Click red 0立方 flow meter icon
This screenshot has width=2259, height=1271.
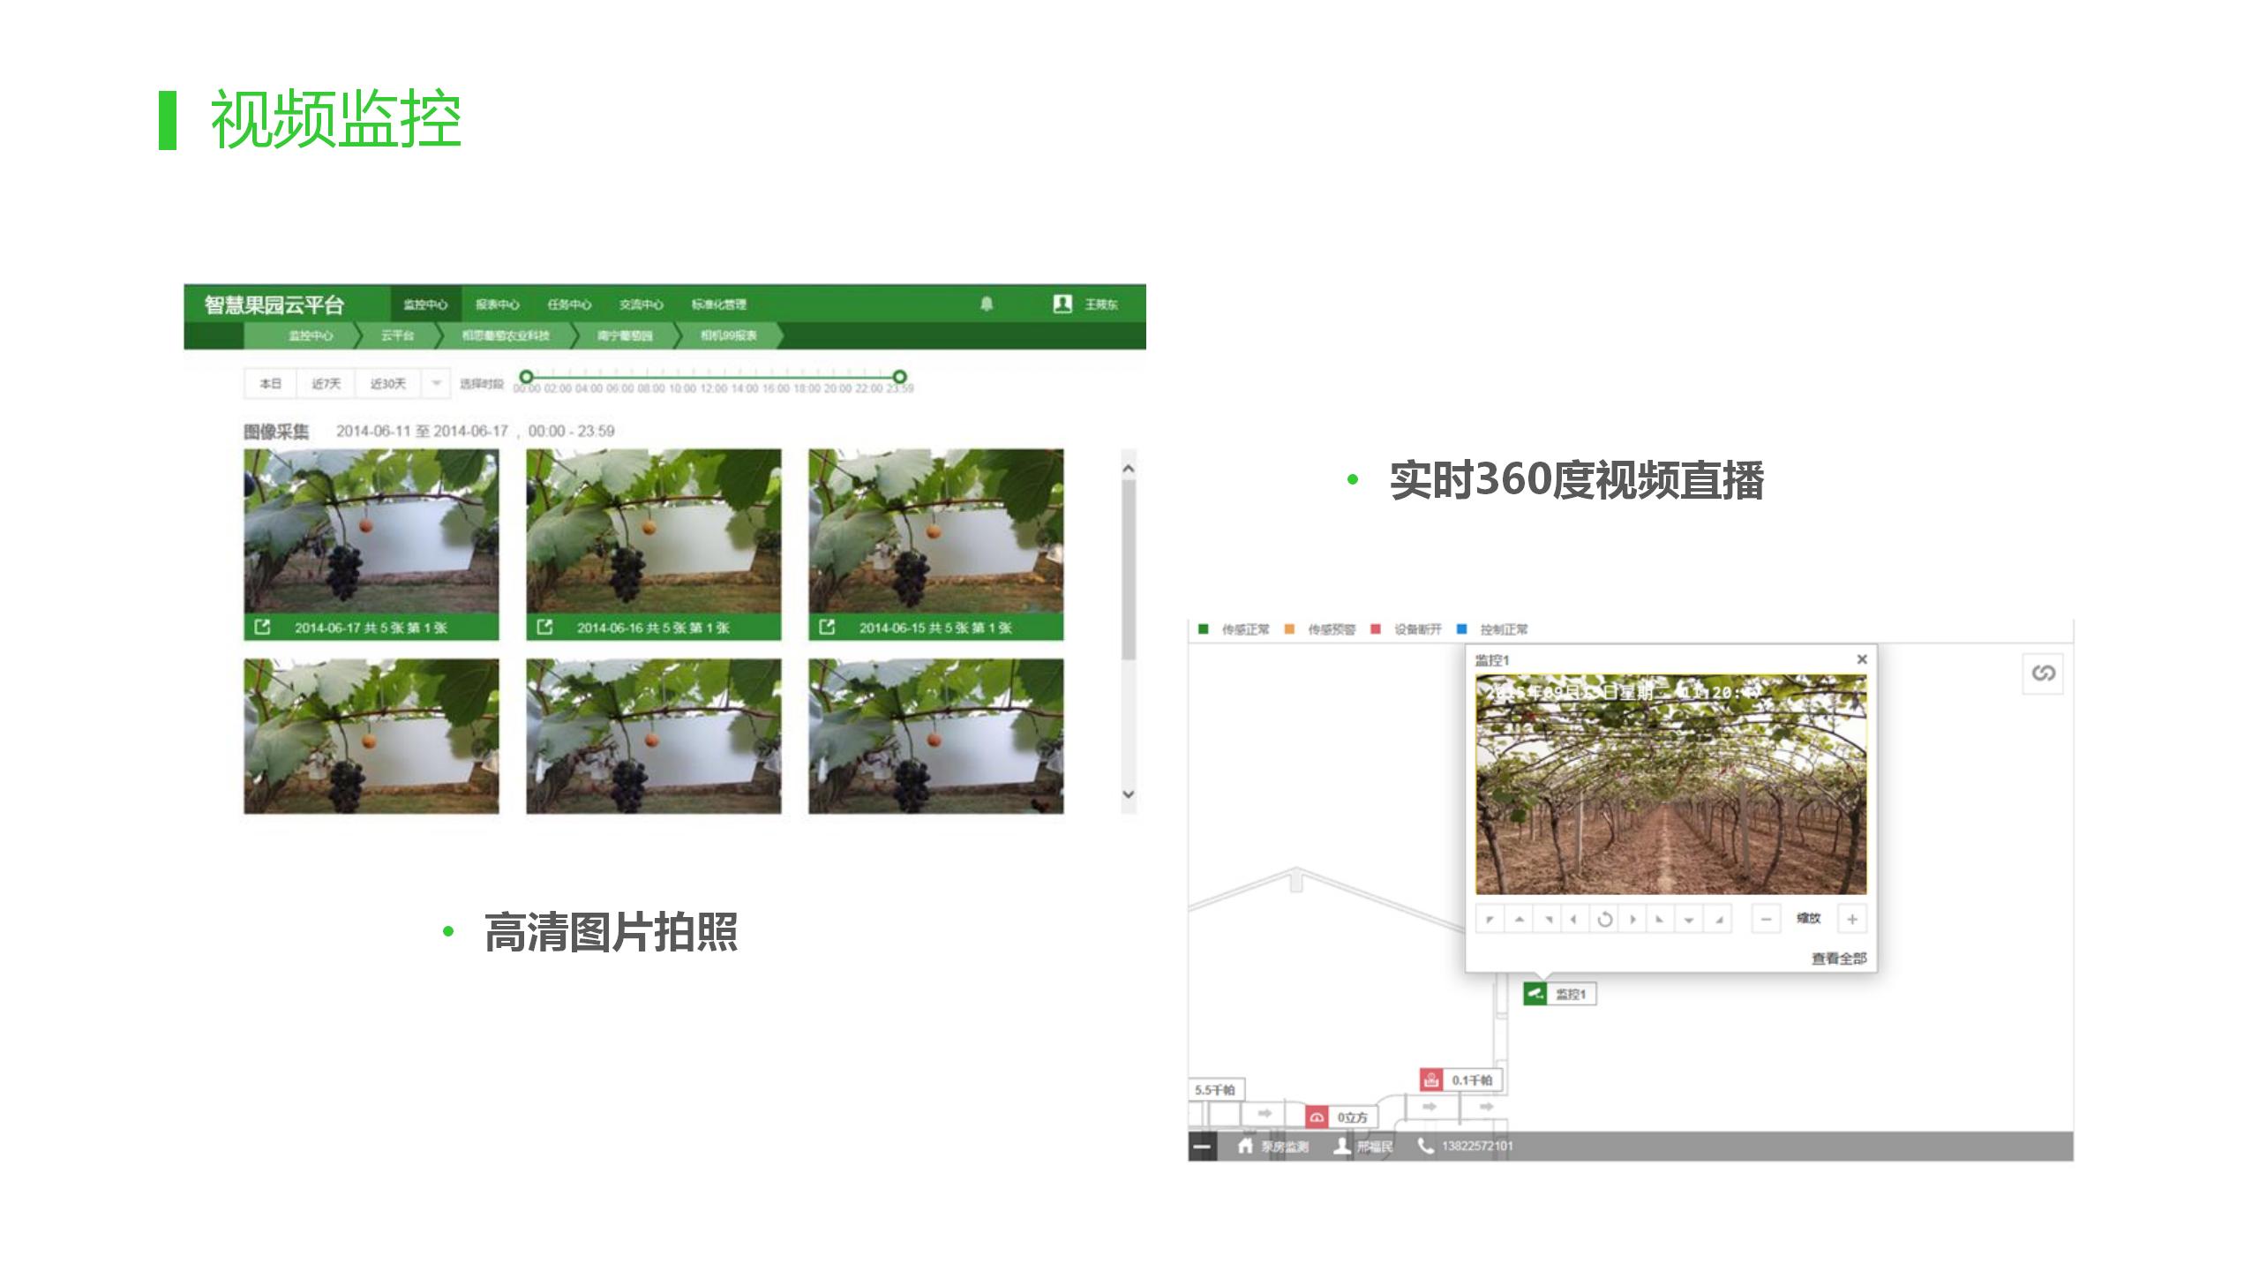click(1317, 1117)
